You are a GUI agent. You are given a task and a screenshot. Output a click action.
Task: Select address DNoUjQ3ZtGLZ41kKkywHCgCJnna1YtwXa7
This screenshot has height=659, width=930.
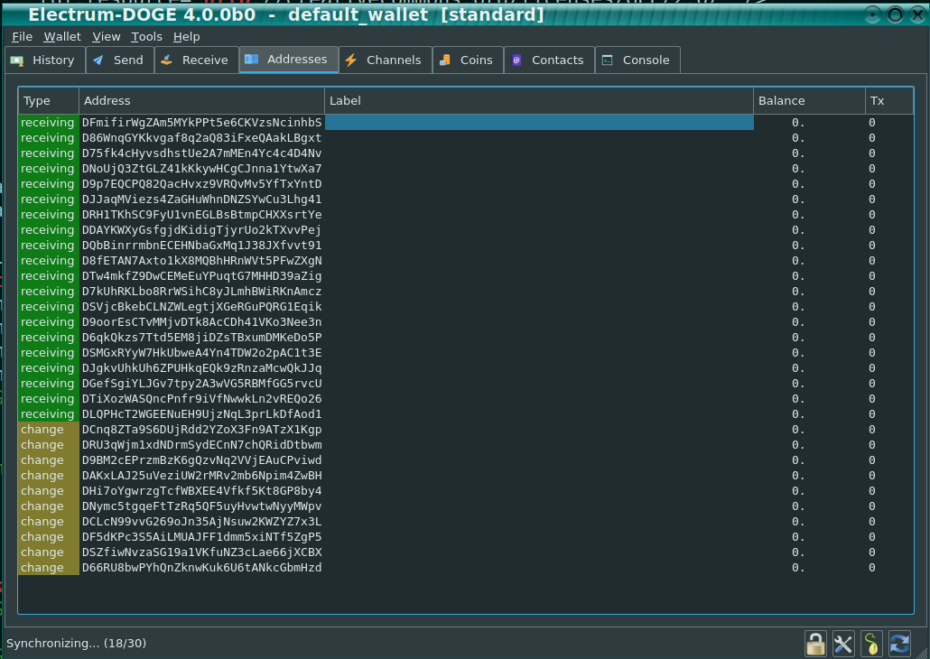coord(201,169)
